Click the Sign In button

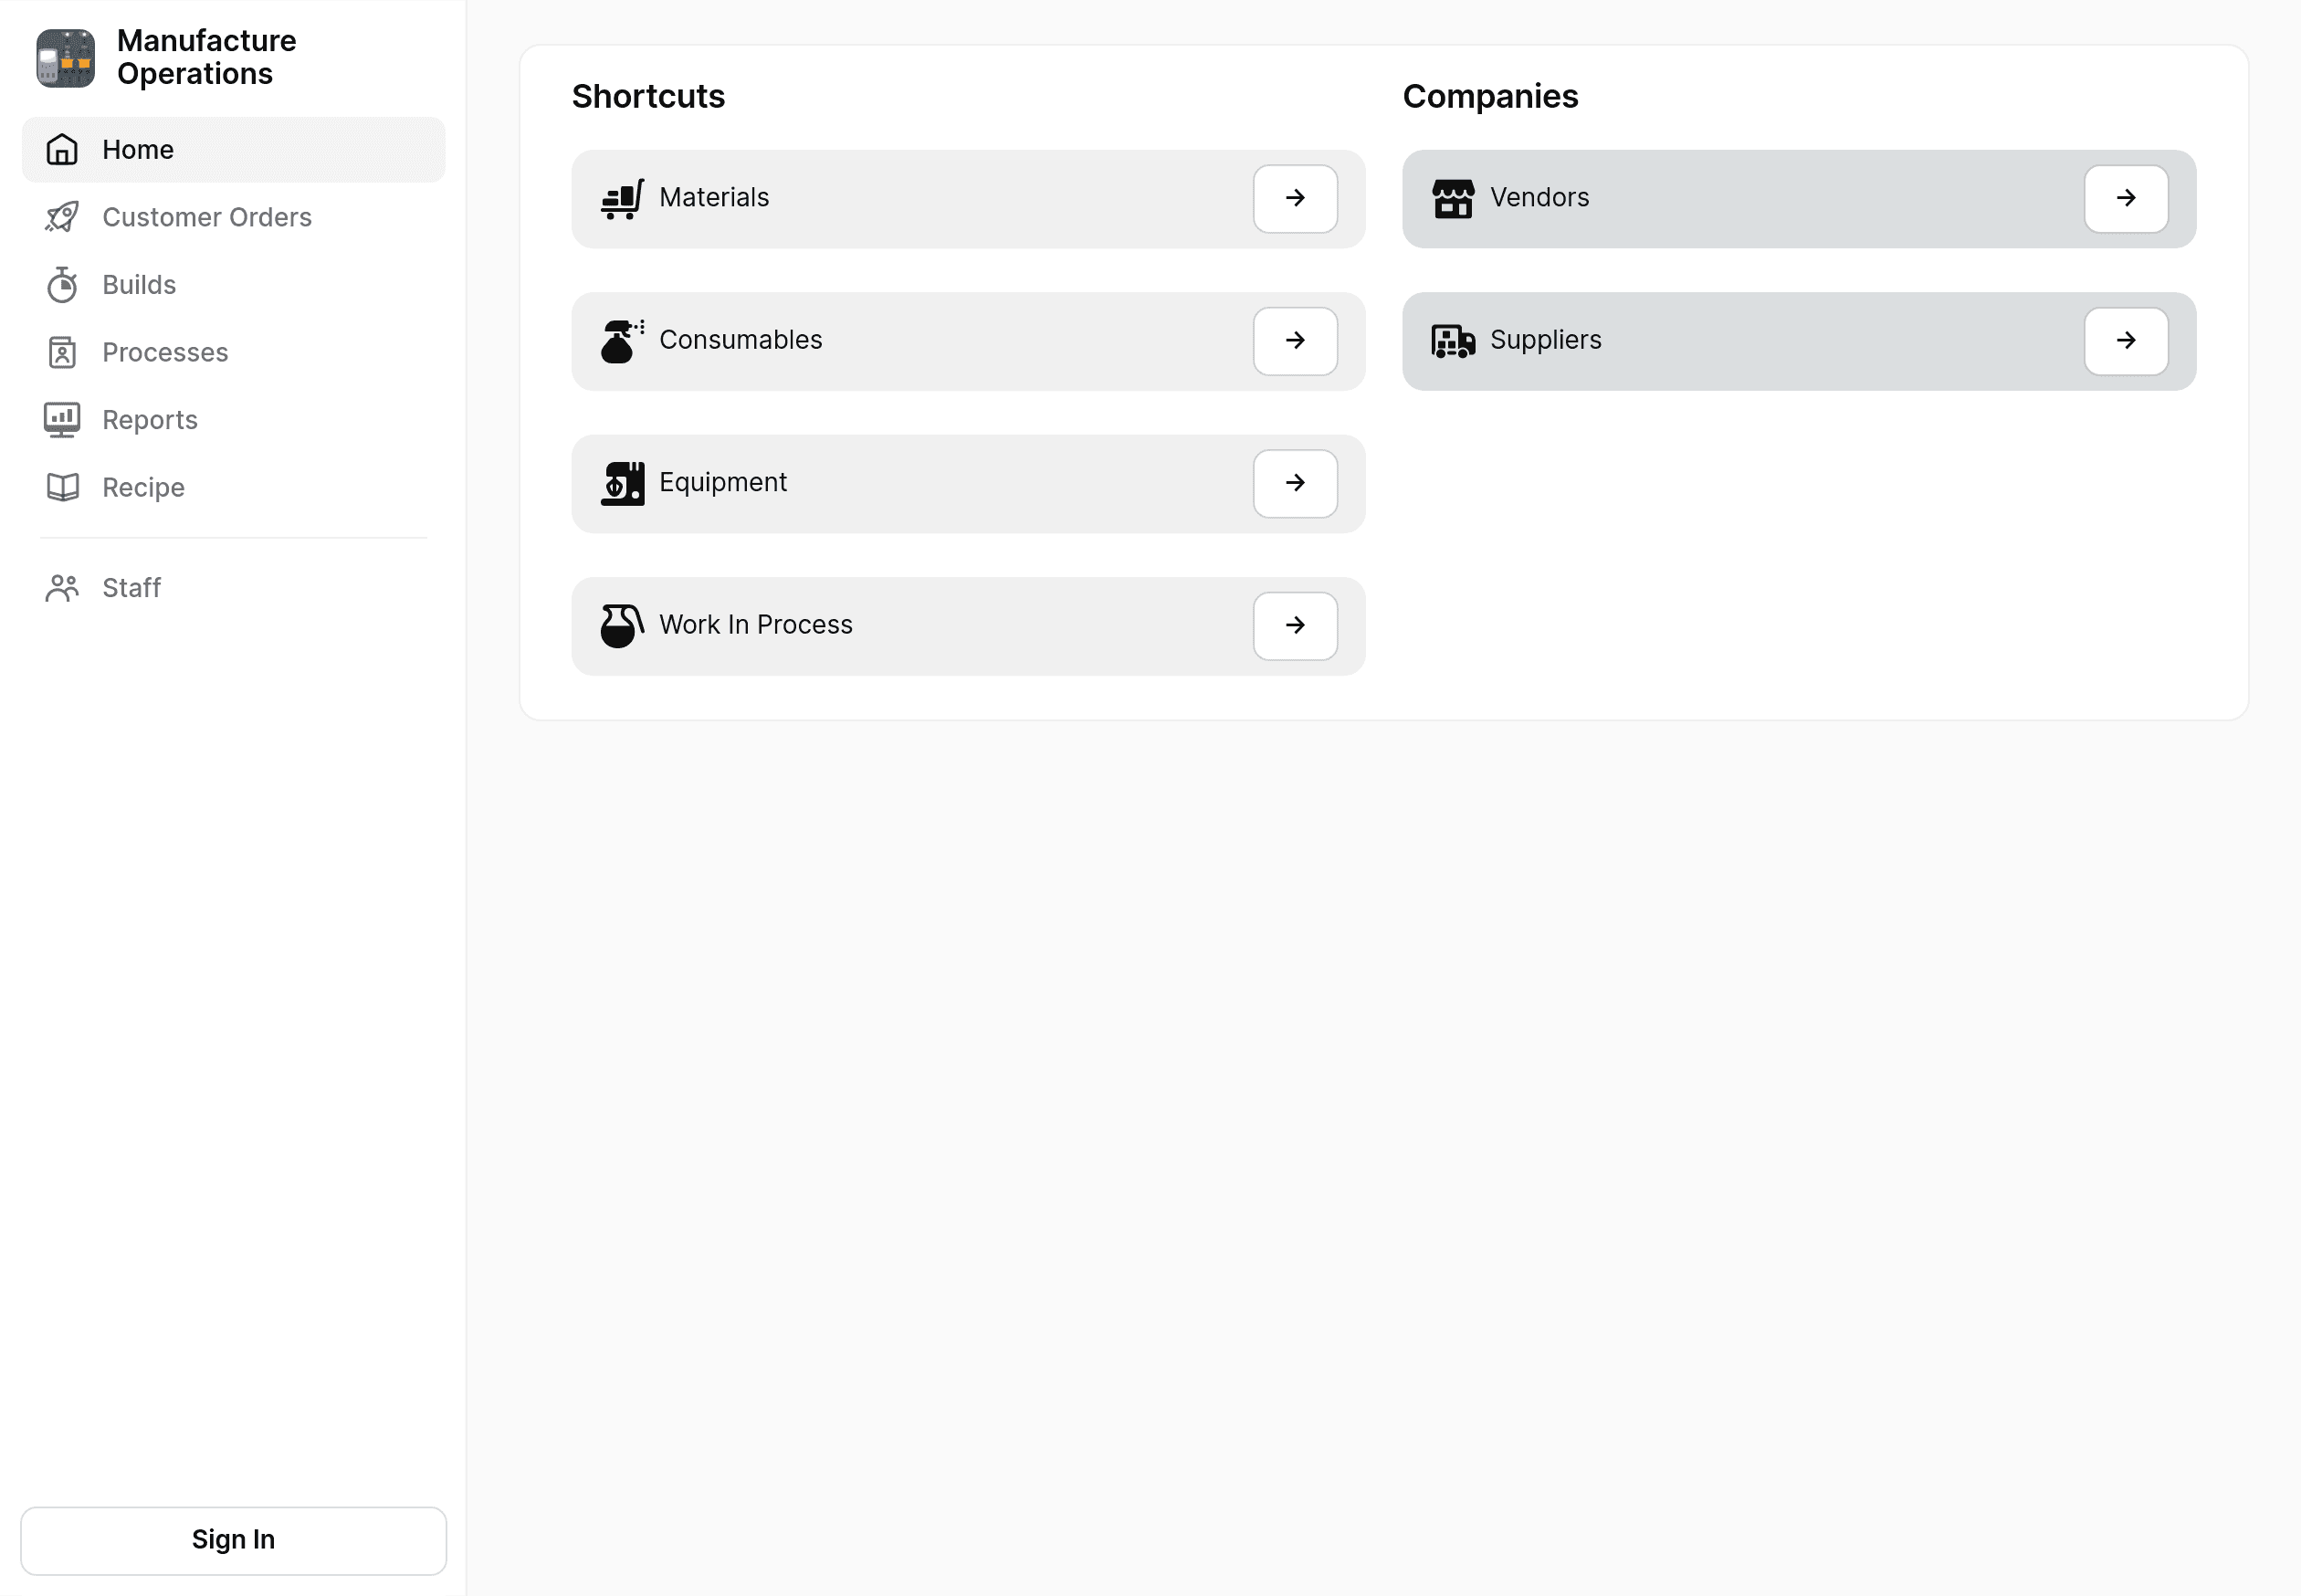click(233, 1540)
